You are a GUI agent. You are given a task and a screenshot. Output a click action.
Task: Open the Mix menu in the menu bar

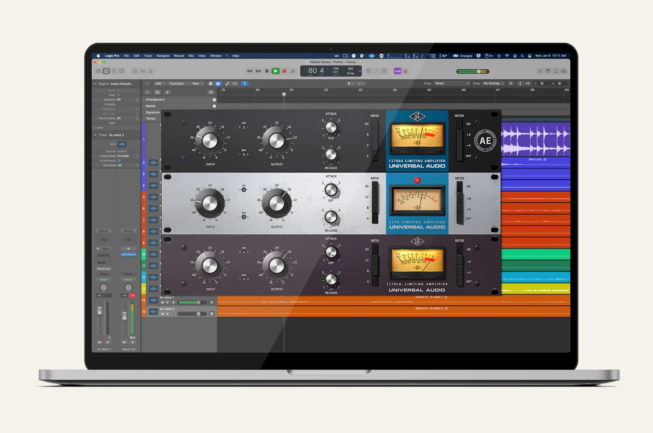pos(191,56)
